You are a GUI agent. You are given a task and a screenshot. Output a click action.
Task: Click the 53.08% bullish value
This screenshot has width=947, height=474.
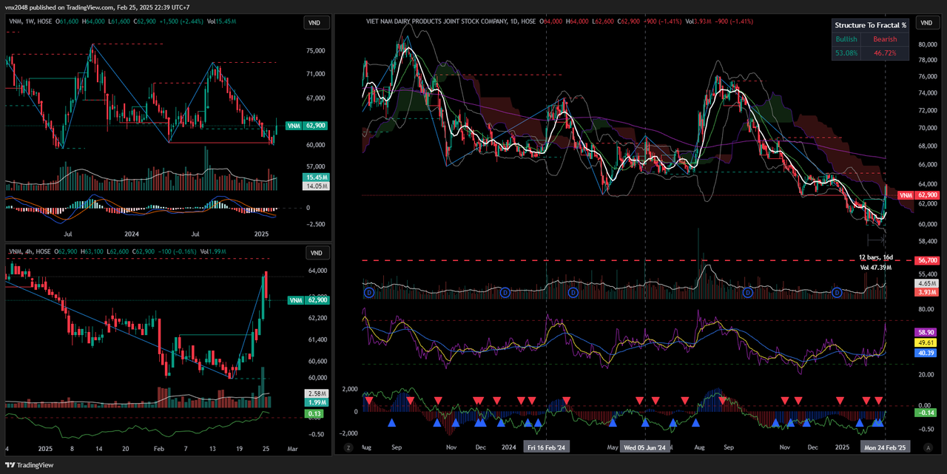(x=846, y=53)
